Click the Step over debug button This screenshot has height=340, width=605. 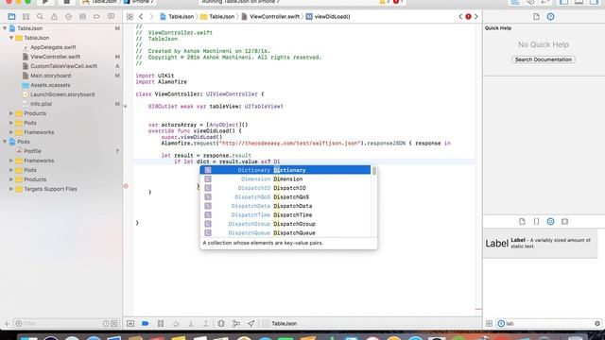[x=176, y=323]
